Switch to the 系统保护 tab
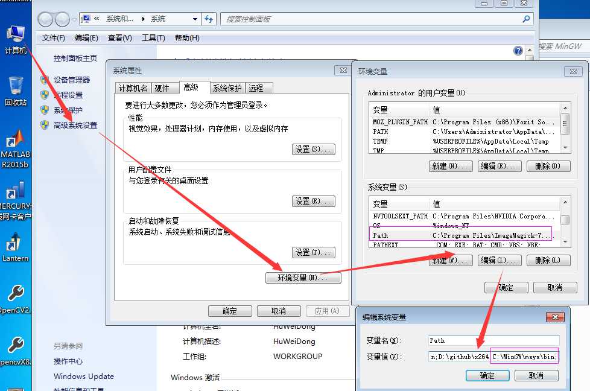Image resolution: width=590 pixels, height=391 pixels. [x=227, y=88]
